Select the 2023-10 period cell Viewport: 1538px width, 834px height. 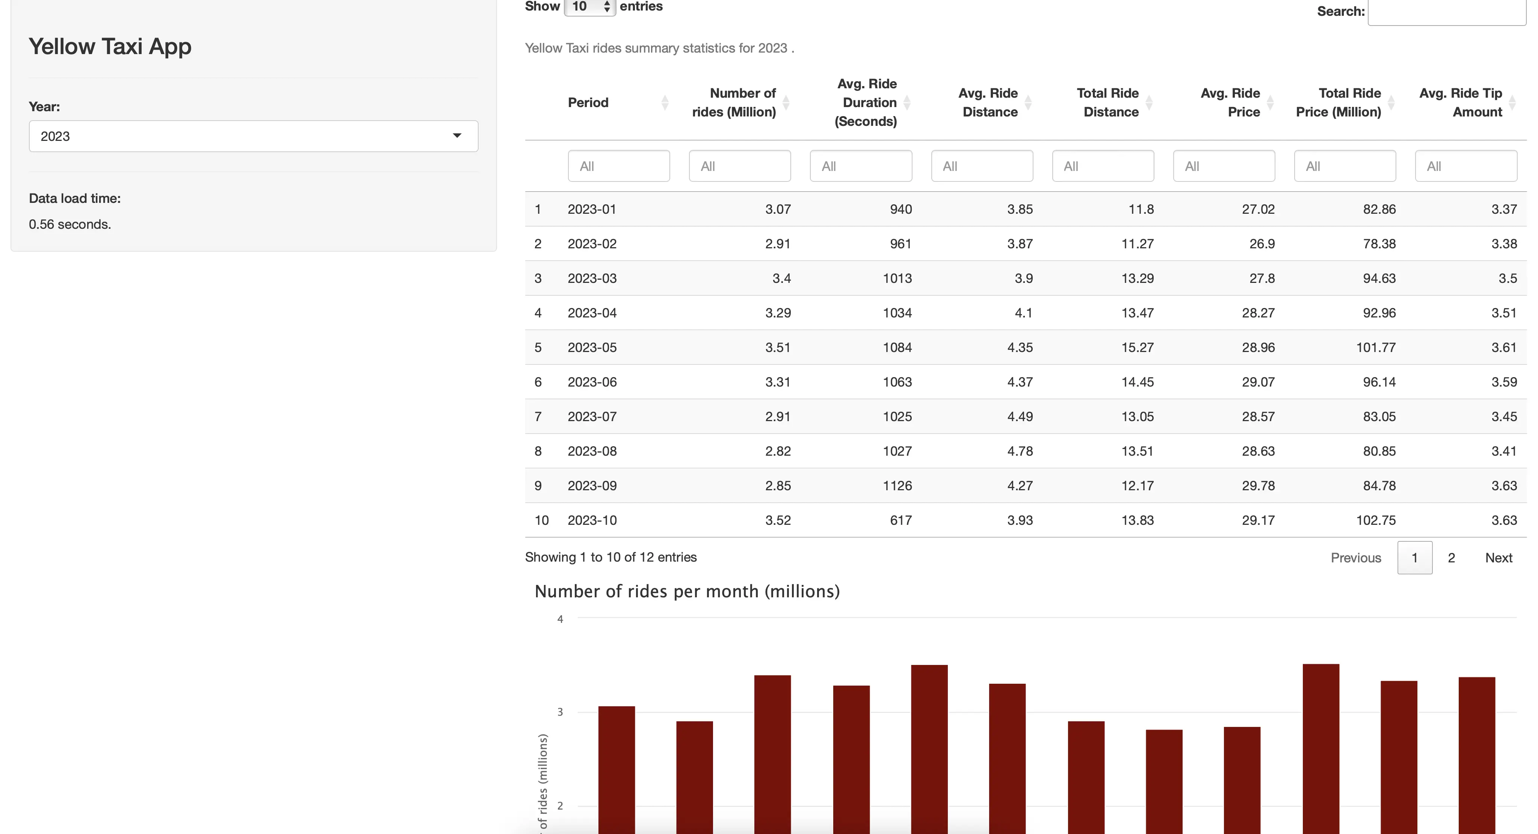click(x=592, y=521)
